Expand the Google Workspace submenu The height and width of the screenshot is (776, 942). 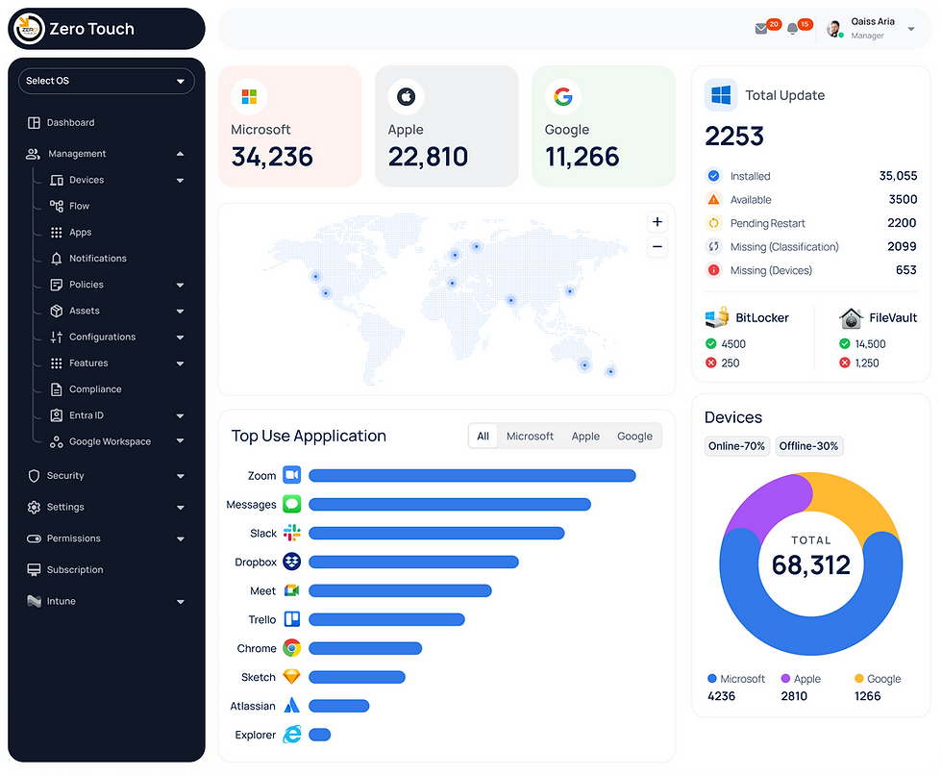180,441
